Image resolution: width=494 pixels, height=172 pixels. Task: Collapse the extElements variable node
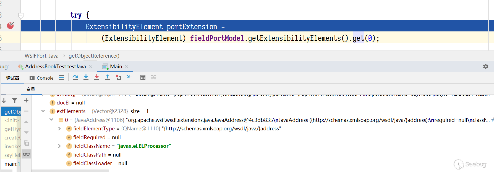43,111
